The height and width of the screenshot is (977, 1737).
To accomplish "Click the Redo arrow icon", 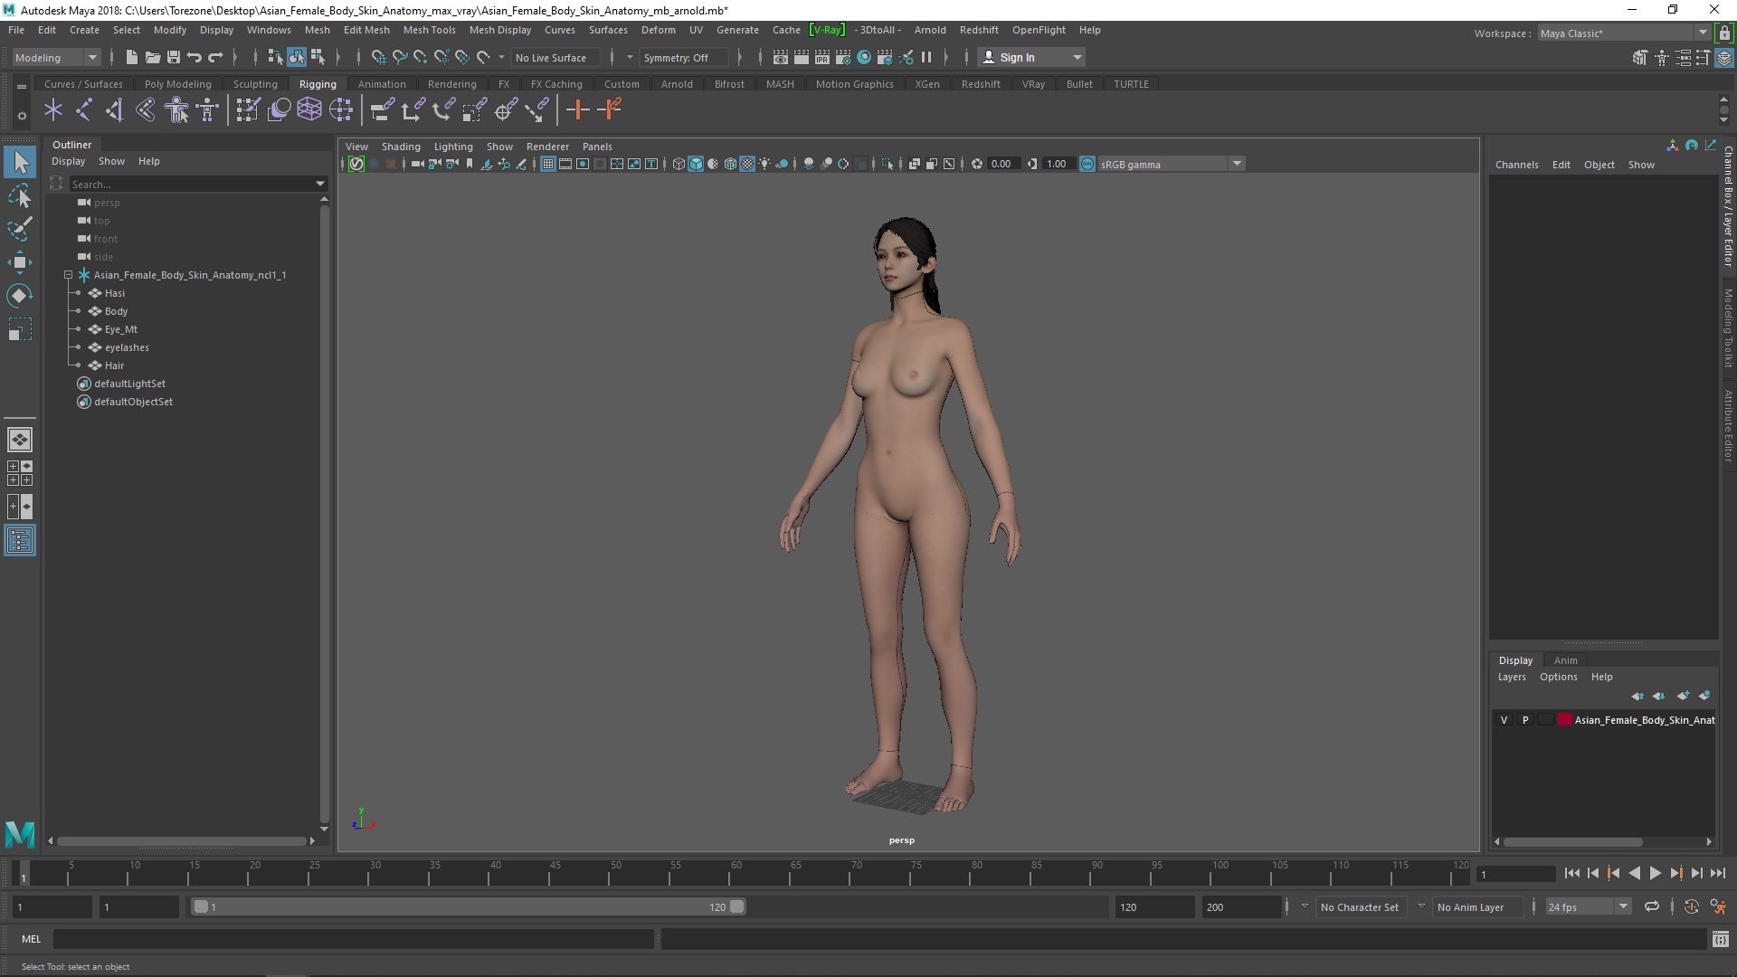I will (215, 57).
